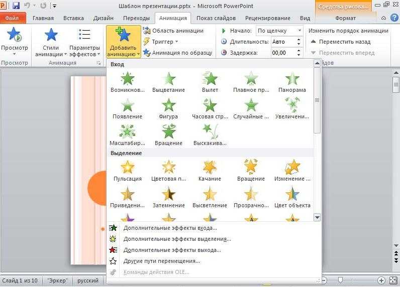Select the Панорама entrance effect
The height and width of the screenshot is (287, 400).
coord(292,82)
